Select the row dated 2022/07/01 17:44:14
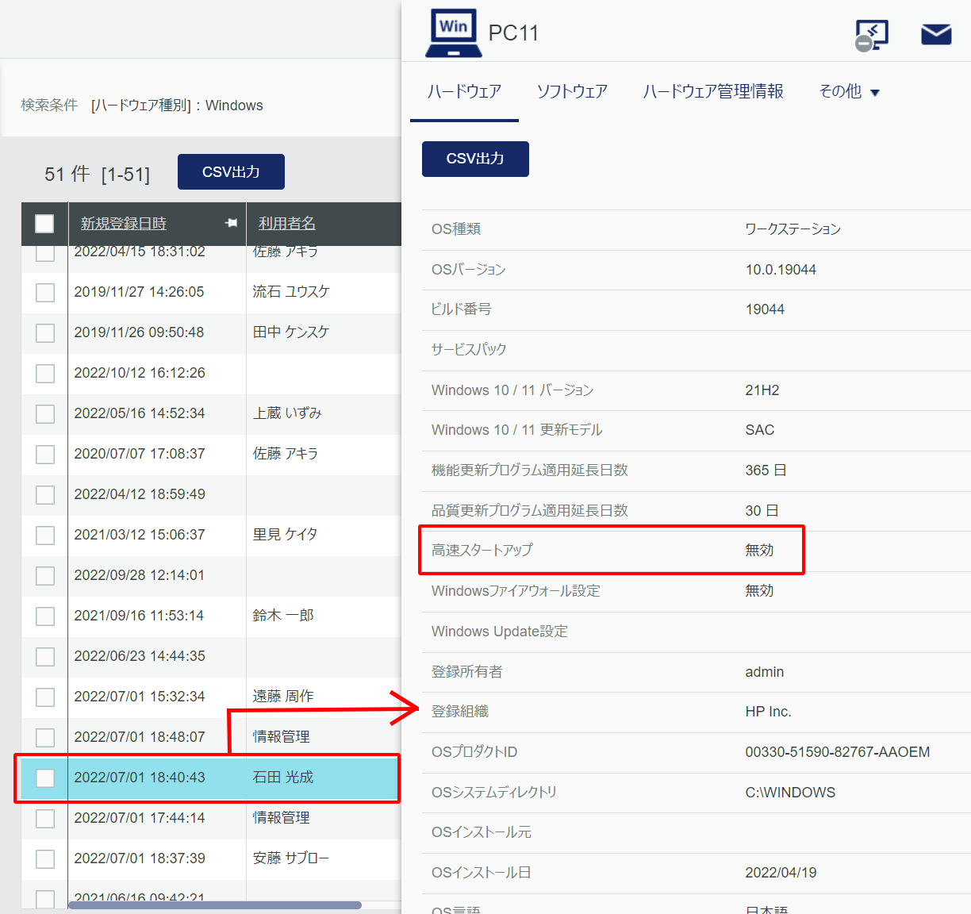971x914 pixels. coord(210,818)
